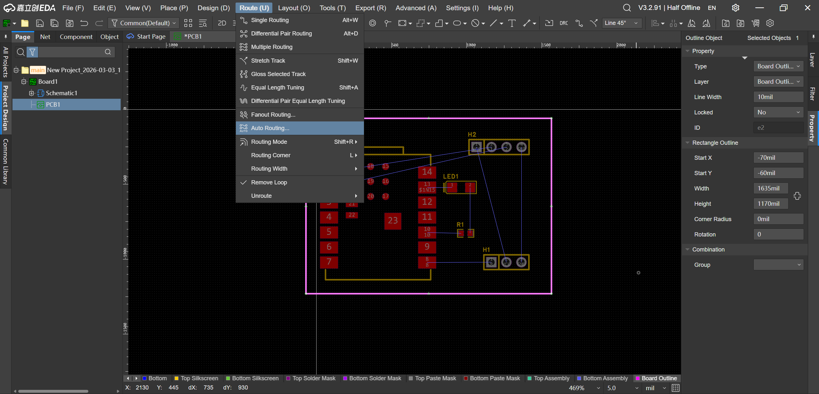Click the width-height lock ratio icon

coord(797,196)
